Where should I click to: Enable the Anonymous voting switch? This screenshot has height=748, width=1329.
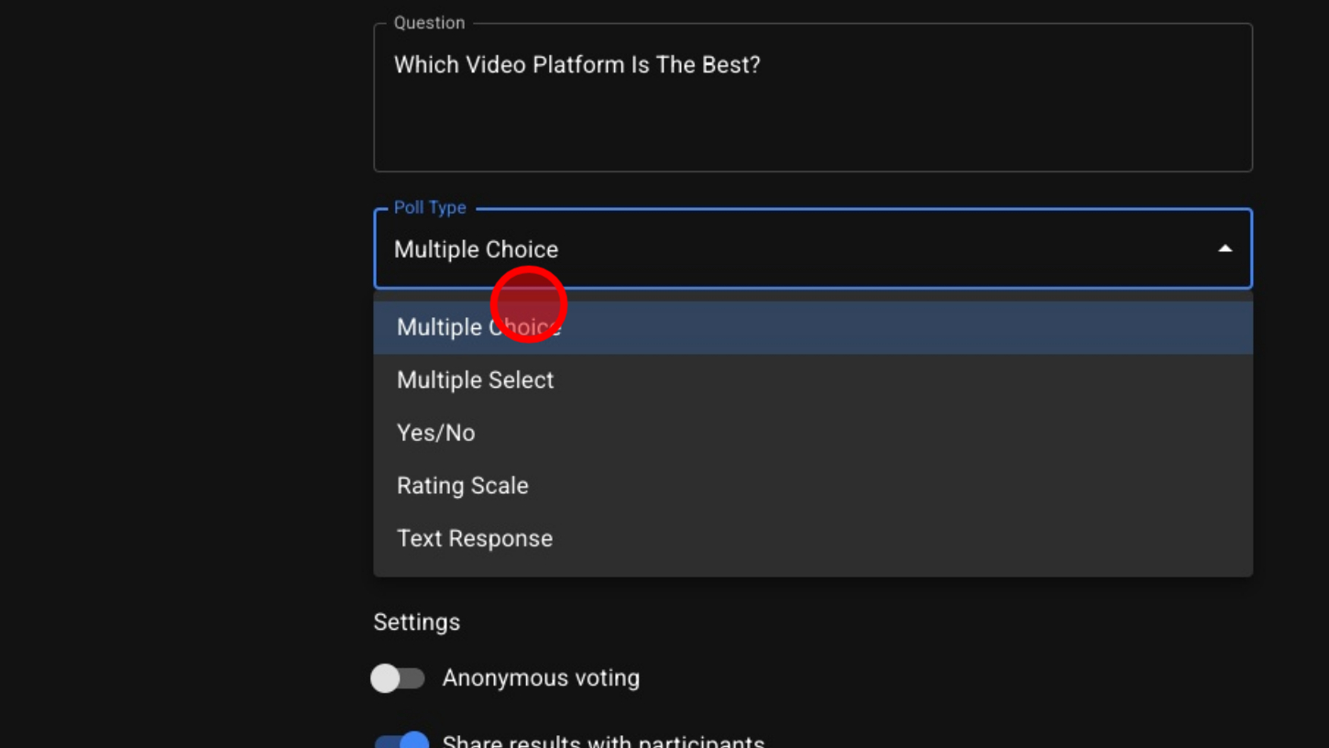[x=398, y=678]
